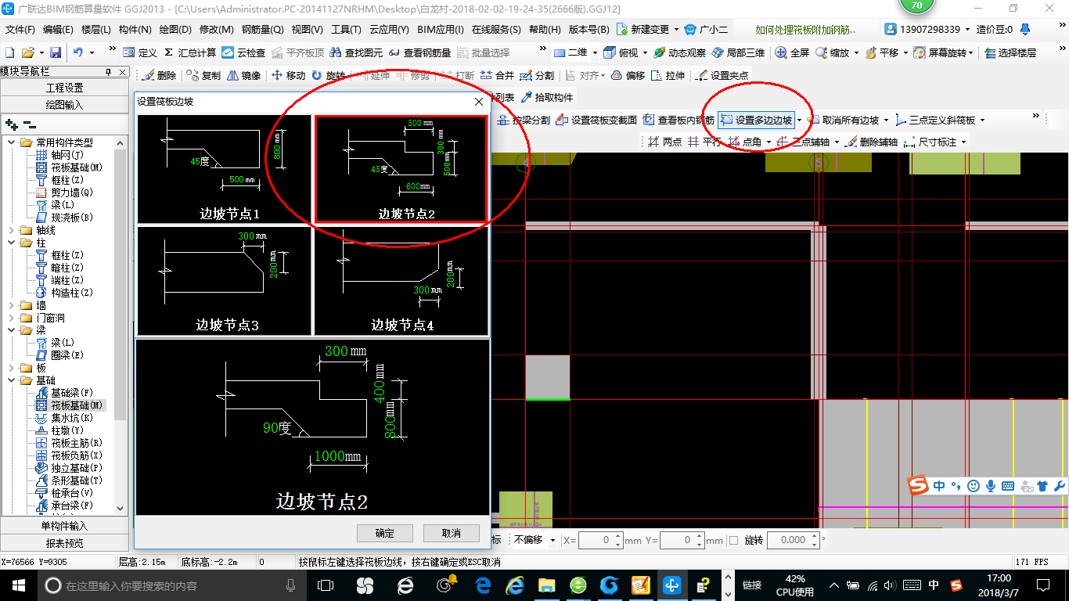This screenshot has height=601, width=1069.
Task: Open dropdown arrow beside 设置多边边坡
Action: point(799,121)
